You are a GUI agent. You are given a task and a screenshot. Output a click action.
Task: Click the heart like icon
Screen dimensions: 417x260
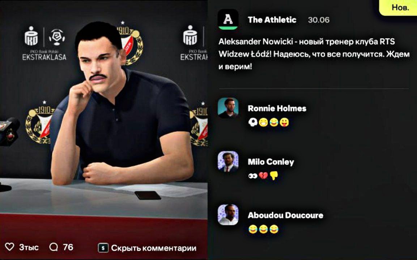[x=9, y=247]
